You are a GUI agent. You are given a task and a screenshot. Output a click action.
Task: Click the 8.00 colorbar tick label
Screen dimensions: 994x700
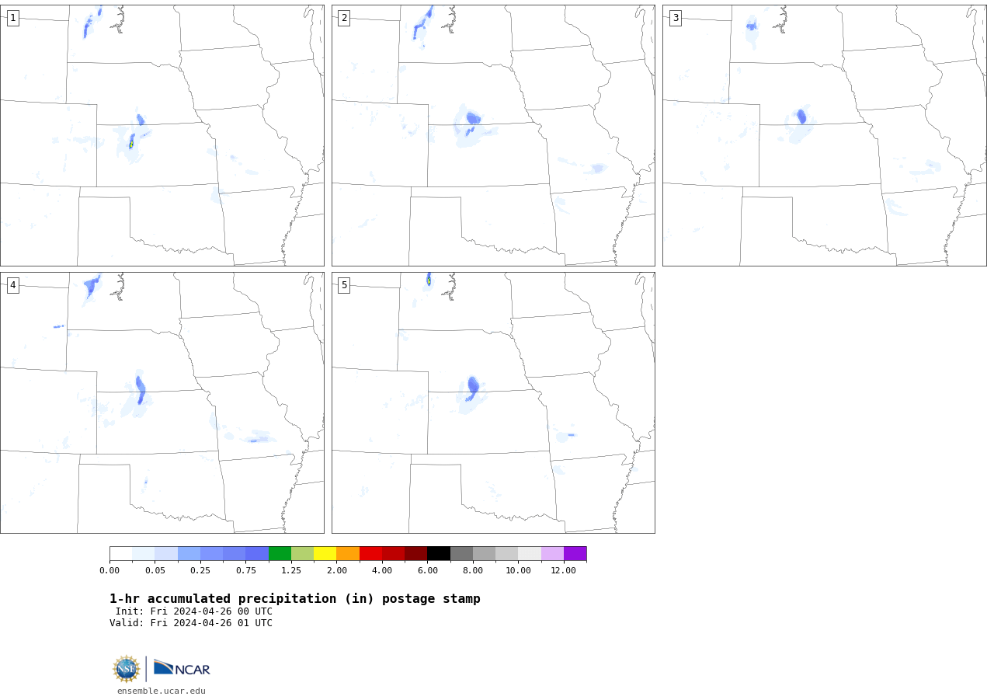[x=473, y=570]
